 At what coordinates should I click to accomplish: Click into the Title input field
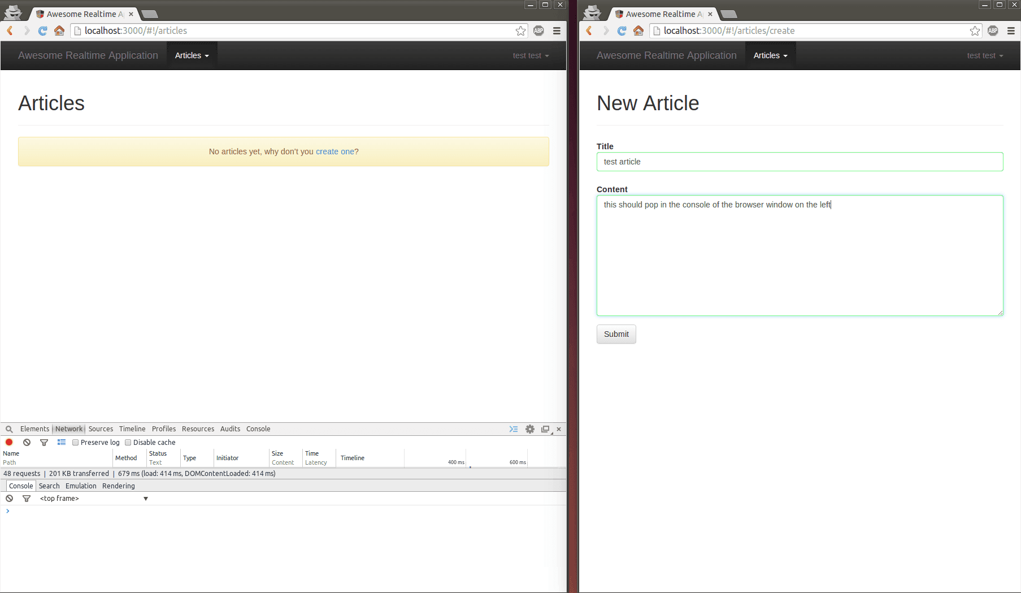(800, 162)
